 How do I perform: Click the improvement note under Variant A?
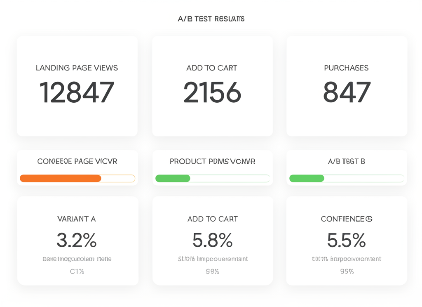pos(77,259)
